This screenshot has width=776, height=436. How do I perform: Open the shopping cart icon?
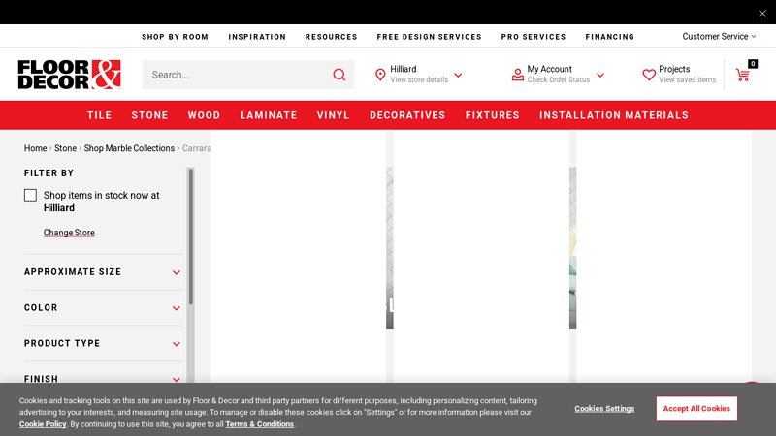tap(743, 75)
